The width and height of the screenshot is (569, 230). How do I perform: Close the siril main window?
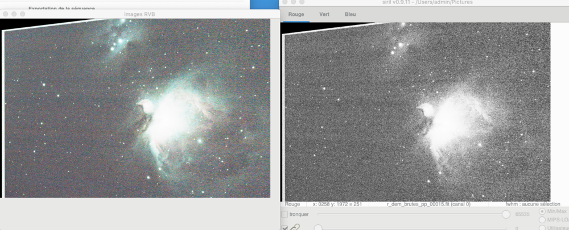pos(285,2)
